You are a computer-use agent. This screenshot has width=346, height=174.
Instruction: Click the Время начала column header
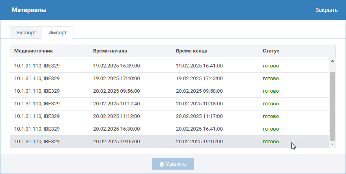[x=110, y=51]
